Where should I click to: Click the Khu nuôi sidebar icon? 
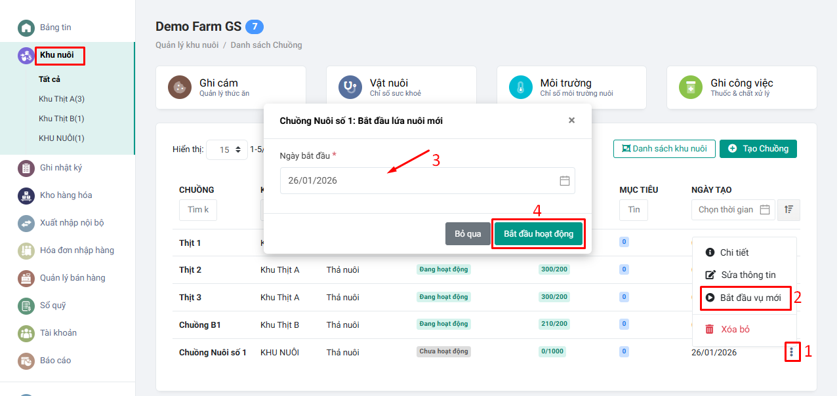(x=25, y=56)
